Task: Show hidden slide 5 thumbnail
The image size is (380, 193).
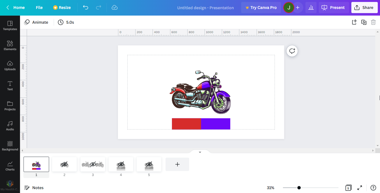Action: click(149, 164)
